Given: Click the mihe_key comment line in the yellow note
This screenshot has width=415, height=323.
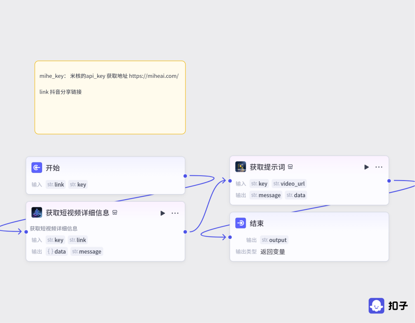Looking at the screenshot, I should (x=109, y=76).
